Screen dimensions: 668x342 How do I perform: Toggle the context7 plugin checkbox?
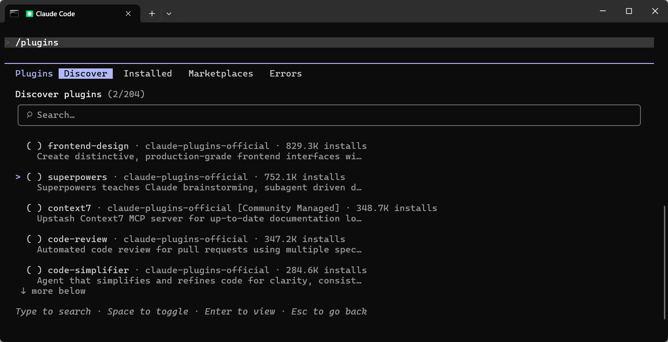(34, 208)
